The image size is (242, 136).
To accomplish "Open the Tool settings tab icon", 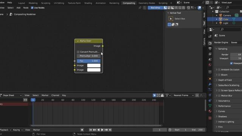I will point(210,36).
